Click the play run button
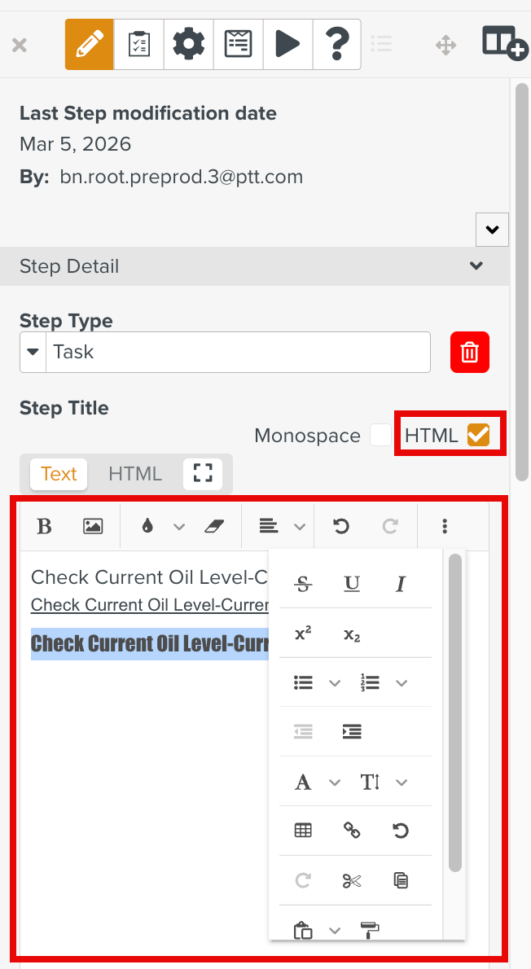The image size is (531, 969). point(287,43)
